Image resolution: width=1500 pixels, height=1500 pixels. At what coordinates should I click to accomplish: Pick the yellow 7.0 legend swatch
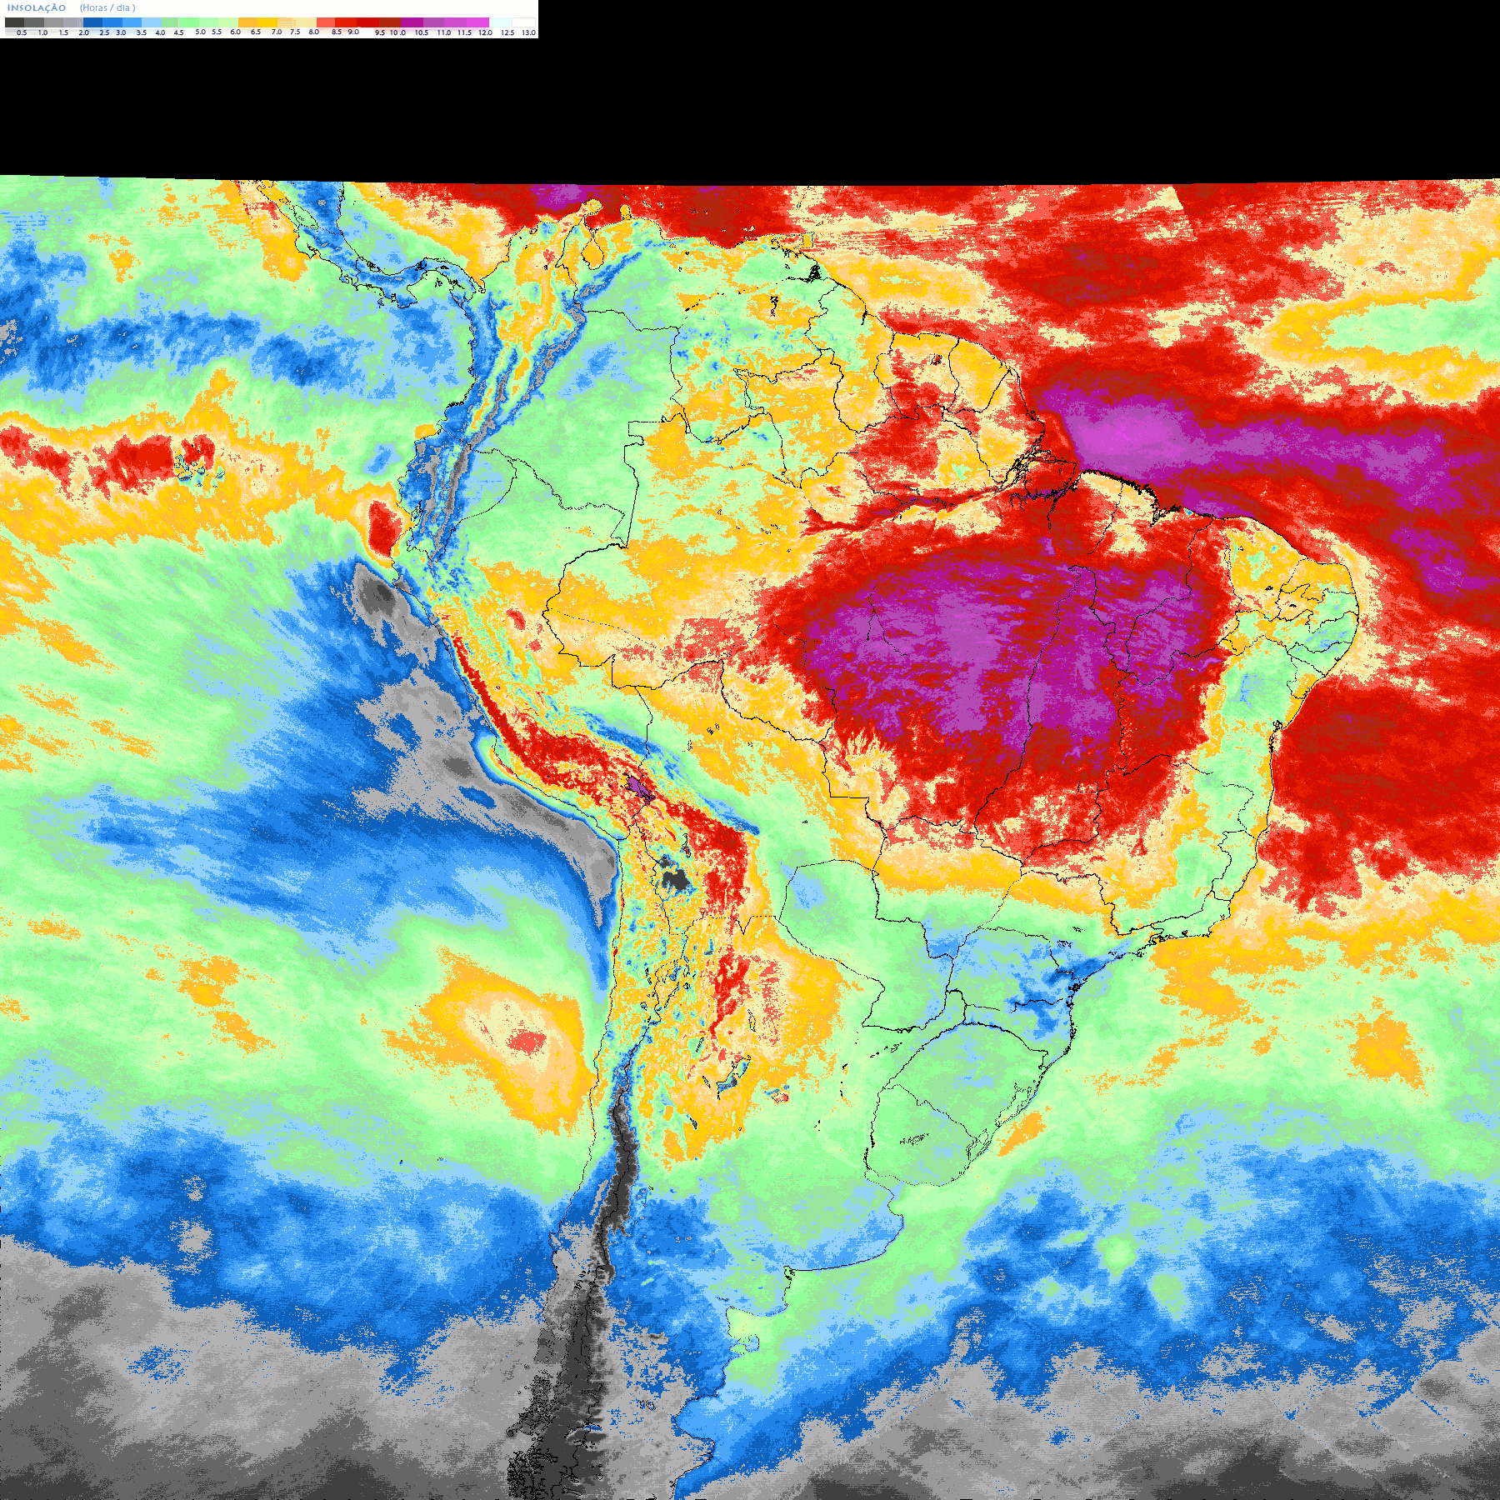click(x=267, y=22)
